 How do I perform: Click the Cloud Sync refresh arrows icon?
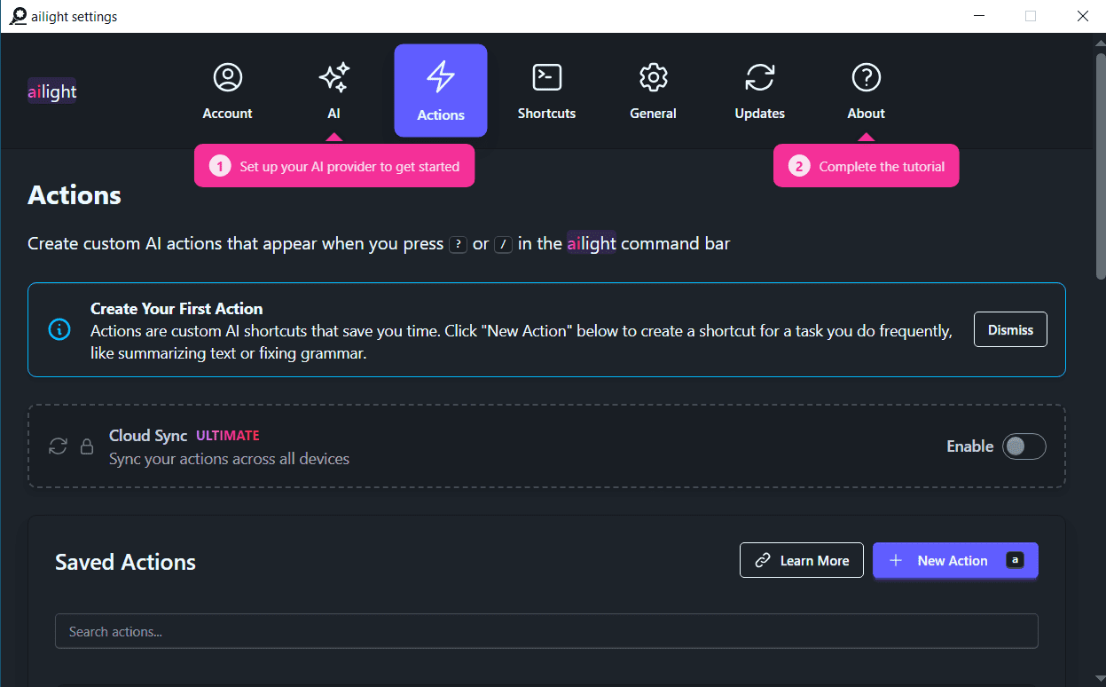click(x=58, y=446)
